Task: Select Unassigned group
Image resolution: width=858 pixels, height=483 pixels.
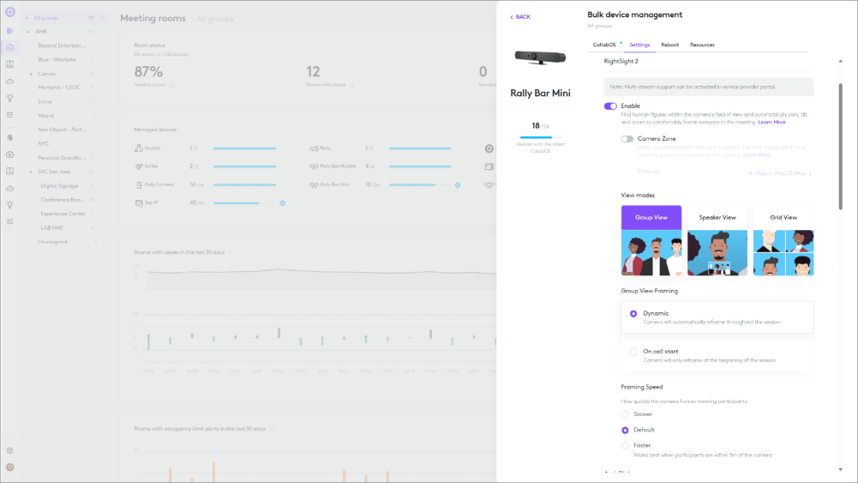Action: pos(52,242)
